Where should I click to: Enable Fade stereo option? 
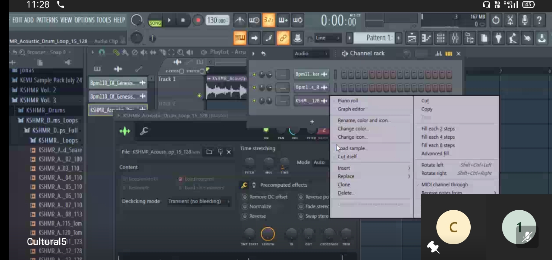(x=314, y=207)
